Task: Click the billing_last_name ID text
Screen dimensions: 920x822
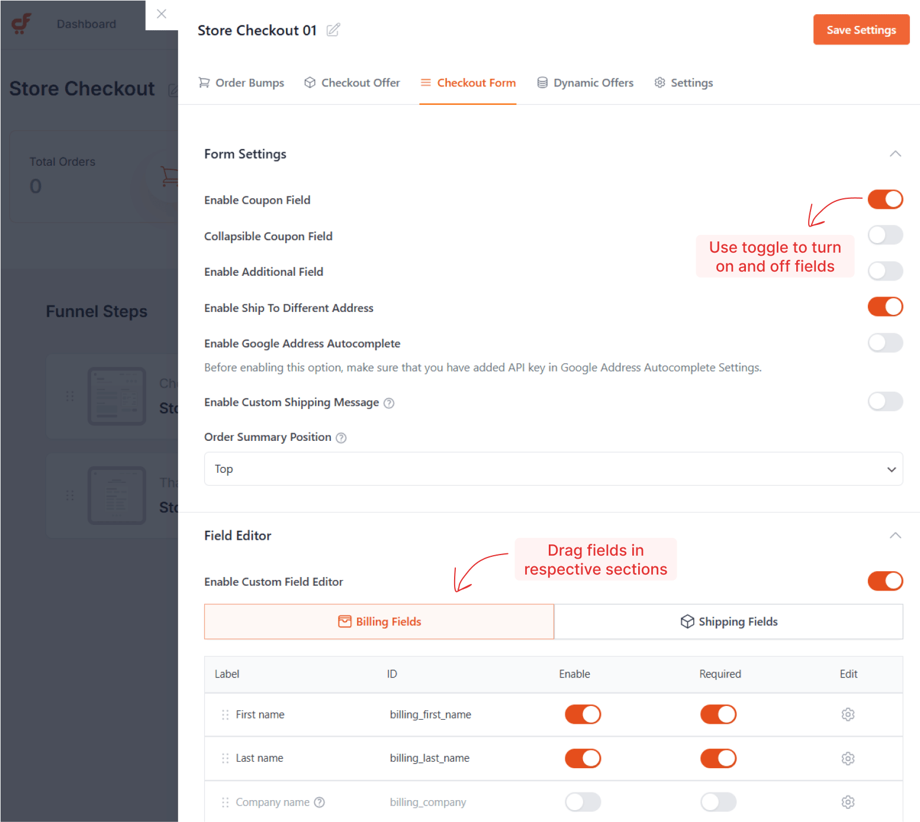Action: pyautogui.click(x=429, y=759)
